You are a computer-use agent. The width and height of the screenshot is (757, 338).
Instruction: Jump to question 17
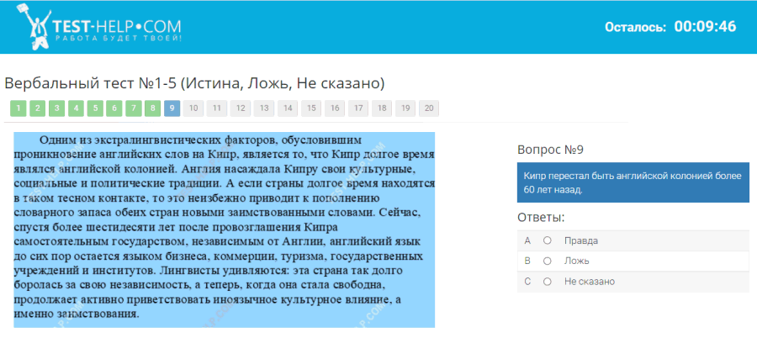pos(358,108)
